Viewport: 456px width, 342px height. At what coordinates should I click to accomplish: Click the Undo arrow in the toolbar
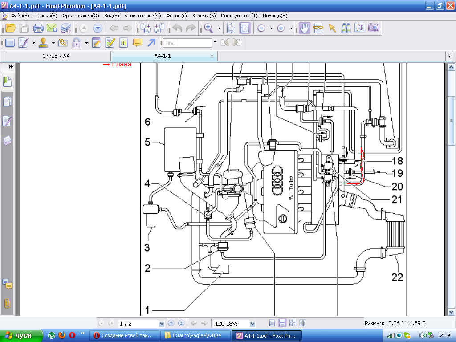click(x=177, y=28)
